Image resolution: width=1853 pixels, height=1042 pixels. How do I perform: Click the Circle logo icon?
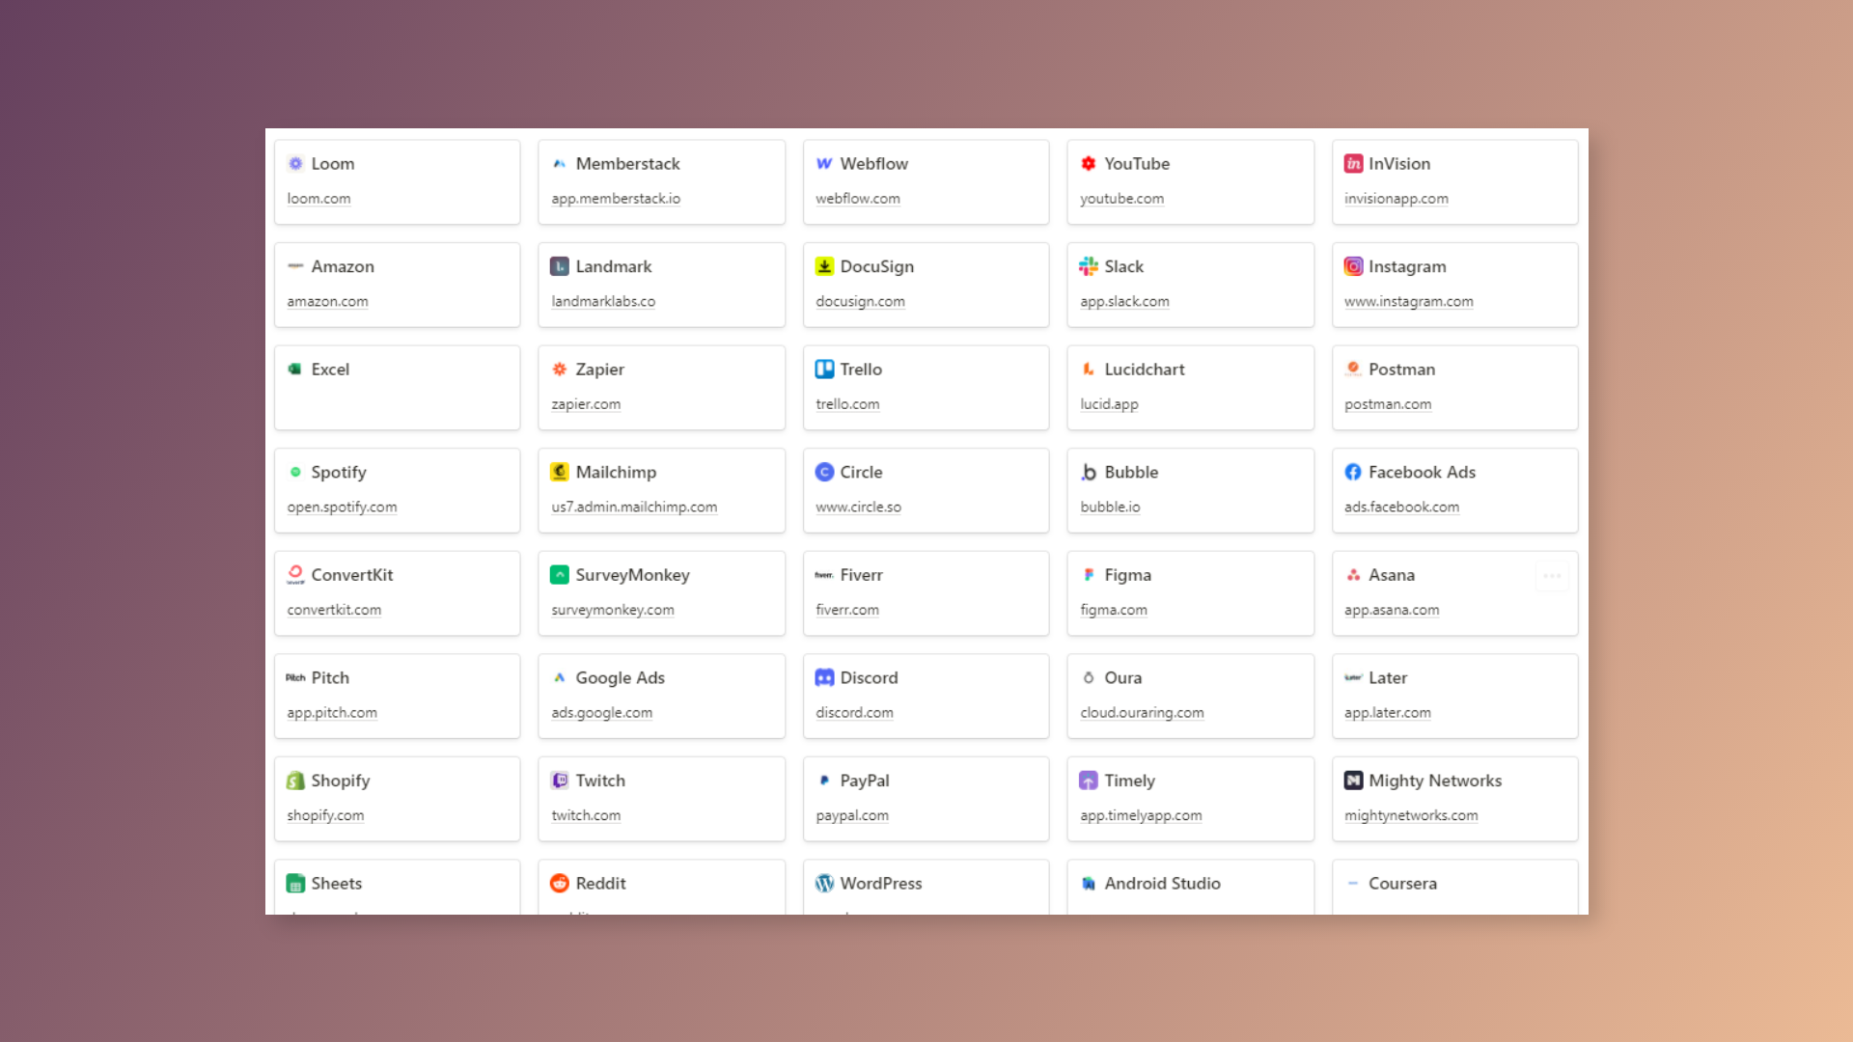point(824,473)
